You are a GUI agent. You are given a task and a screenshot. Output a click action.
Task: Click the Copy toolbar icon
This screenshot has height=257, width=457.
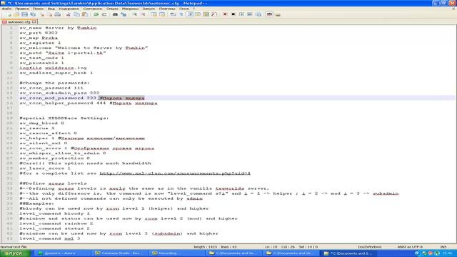76,14
